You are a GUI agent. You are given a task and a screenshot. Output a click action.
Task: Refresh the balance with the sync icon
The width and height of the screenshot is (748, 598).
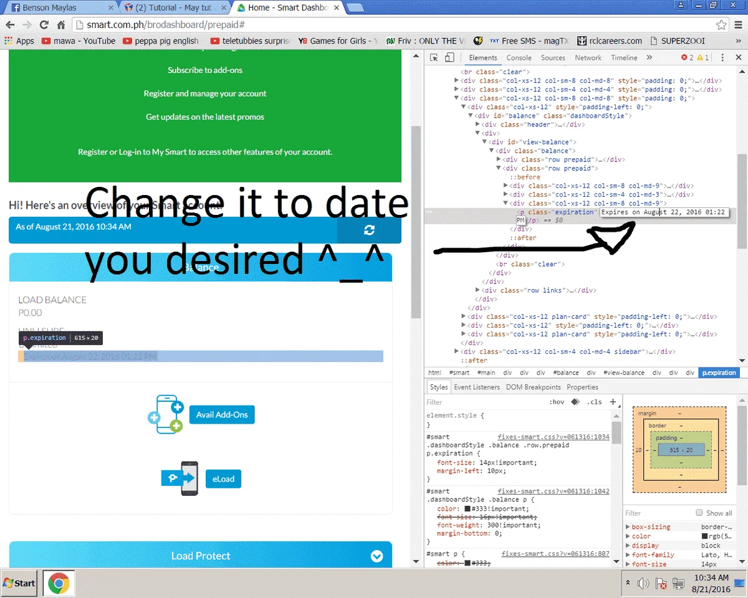pos(369,230)
